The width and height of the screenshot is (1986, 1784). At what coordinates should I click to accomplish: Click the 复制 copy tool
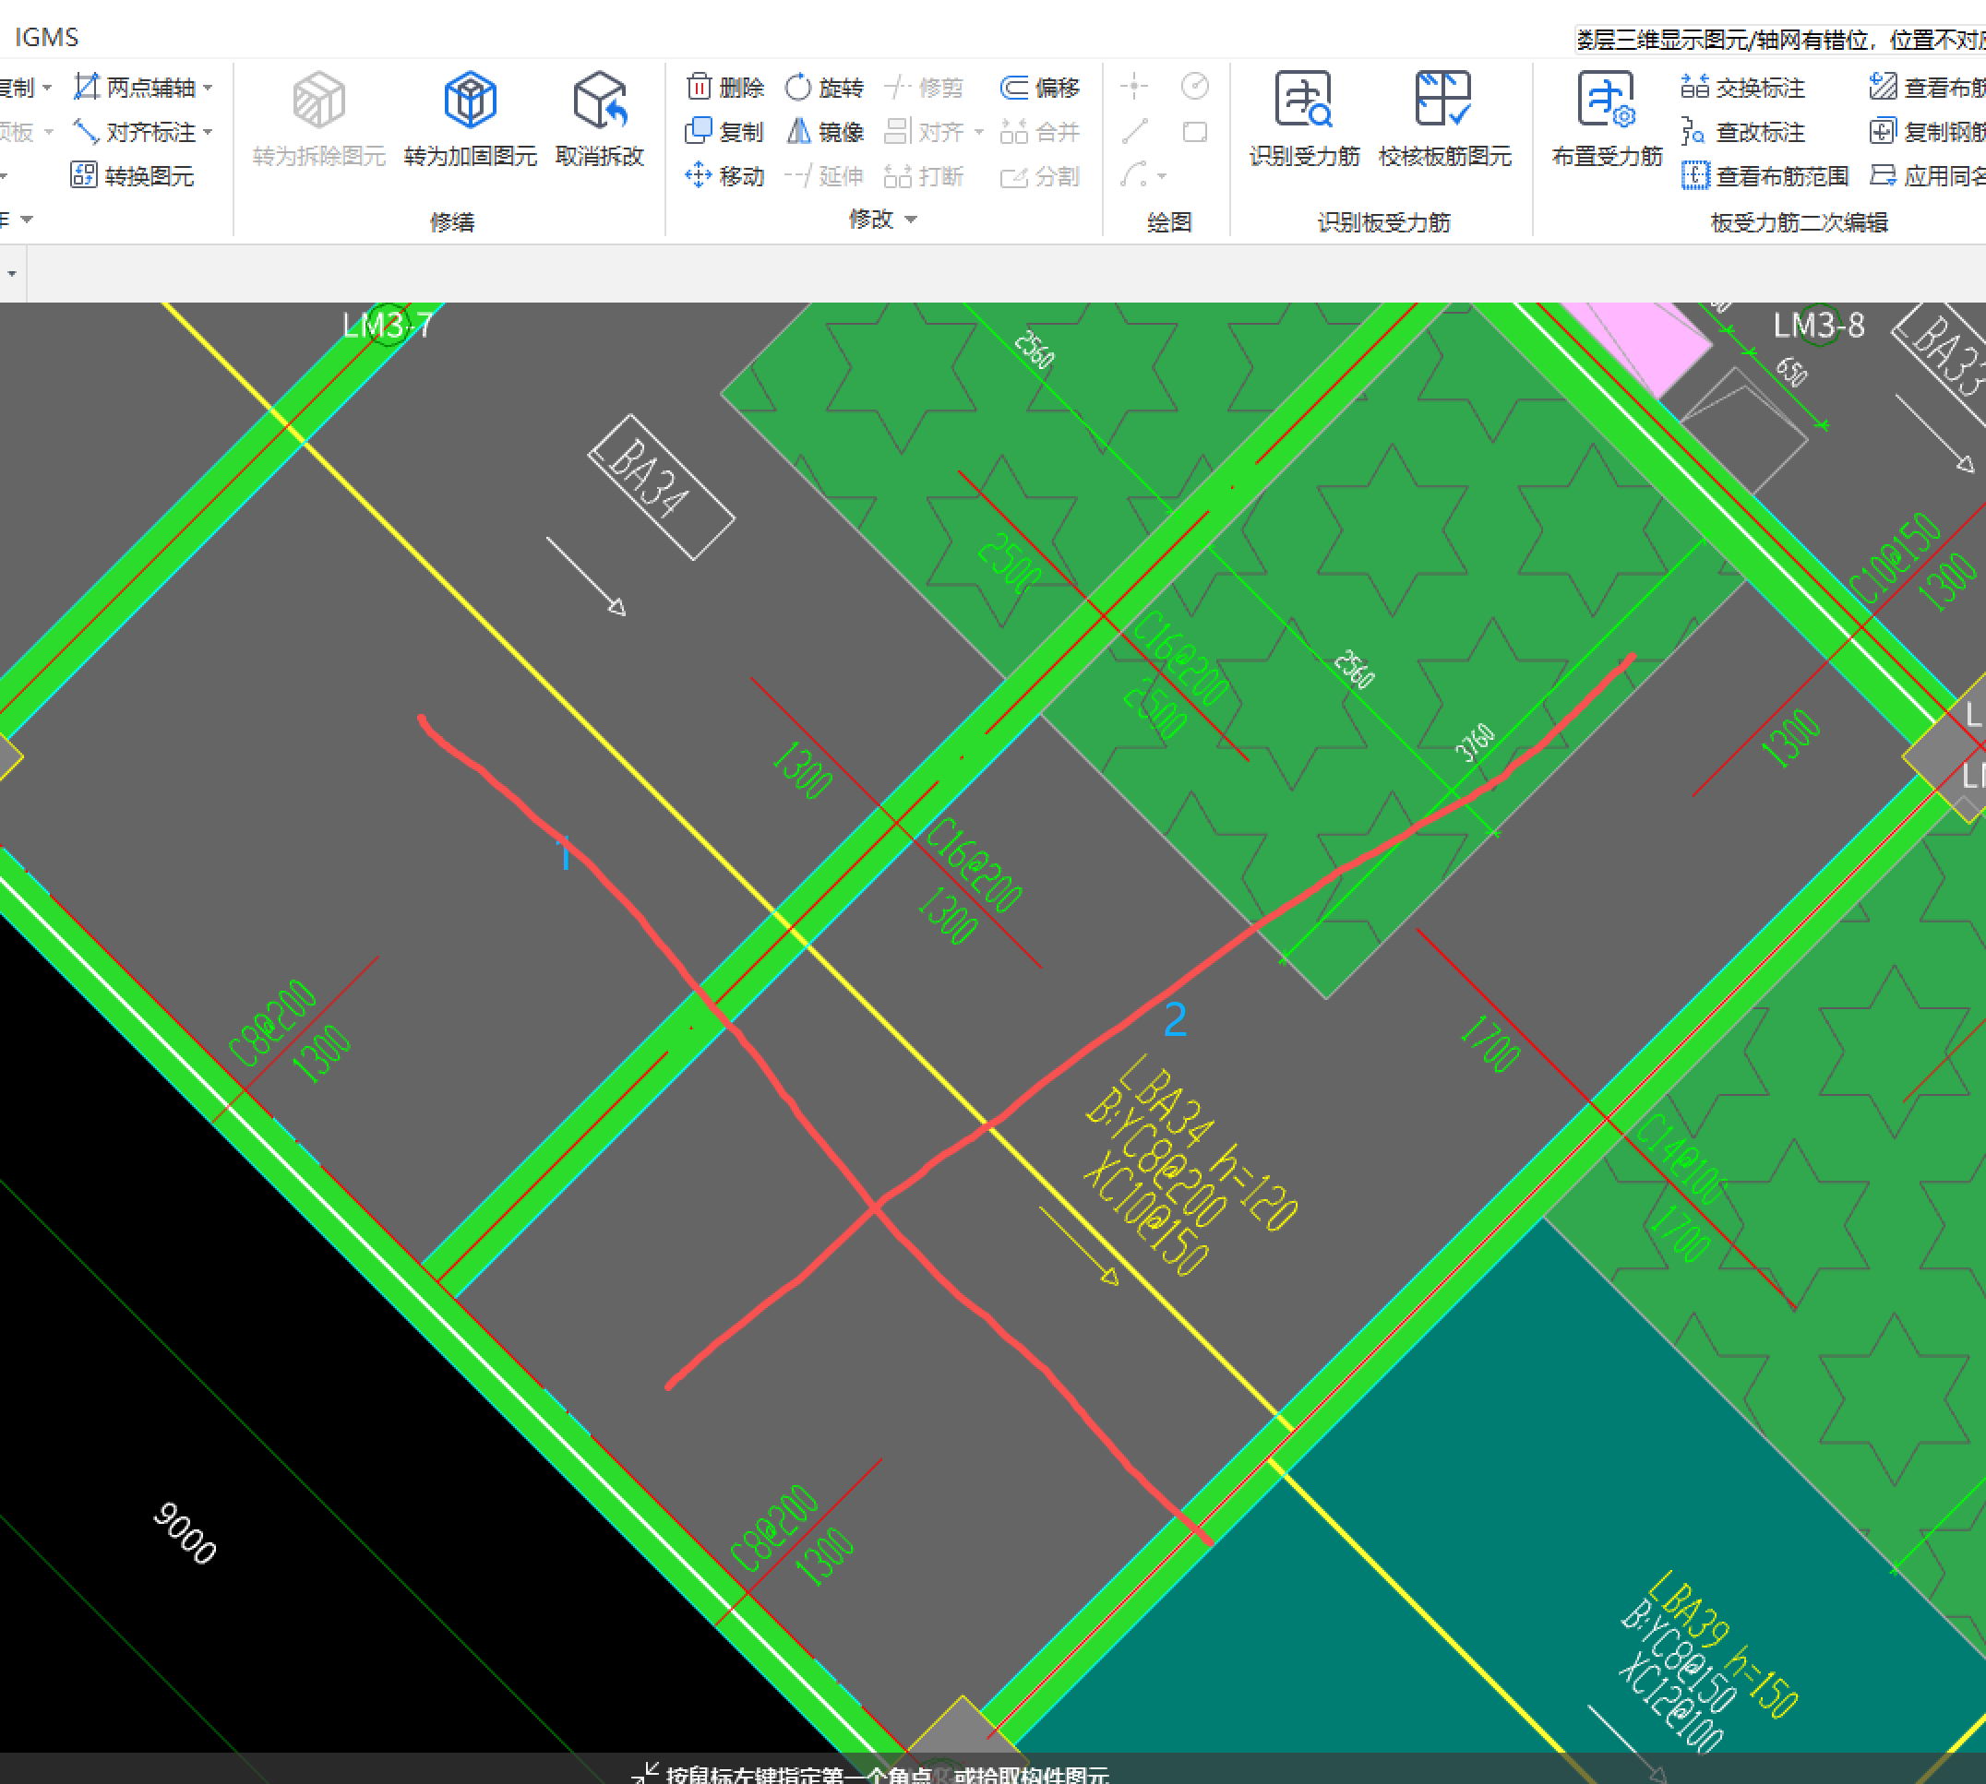(724, 131)
